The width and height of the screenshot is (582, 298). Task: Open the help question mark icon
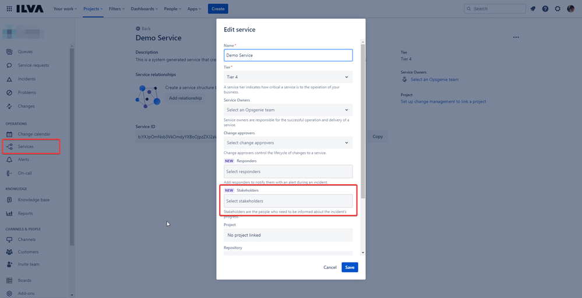[545, 9]
